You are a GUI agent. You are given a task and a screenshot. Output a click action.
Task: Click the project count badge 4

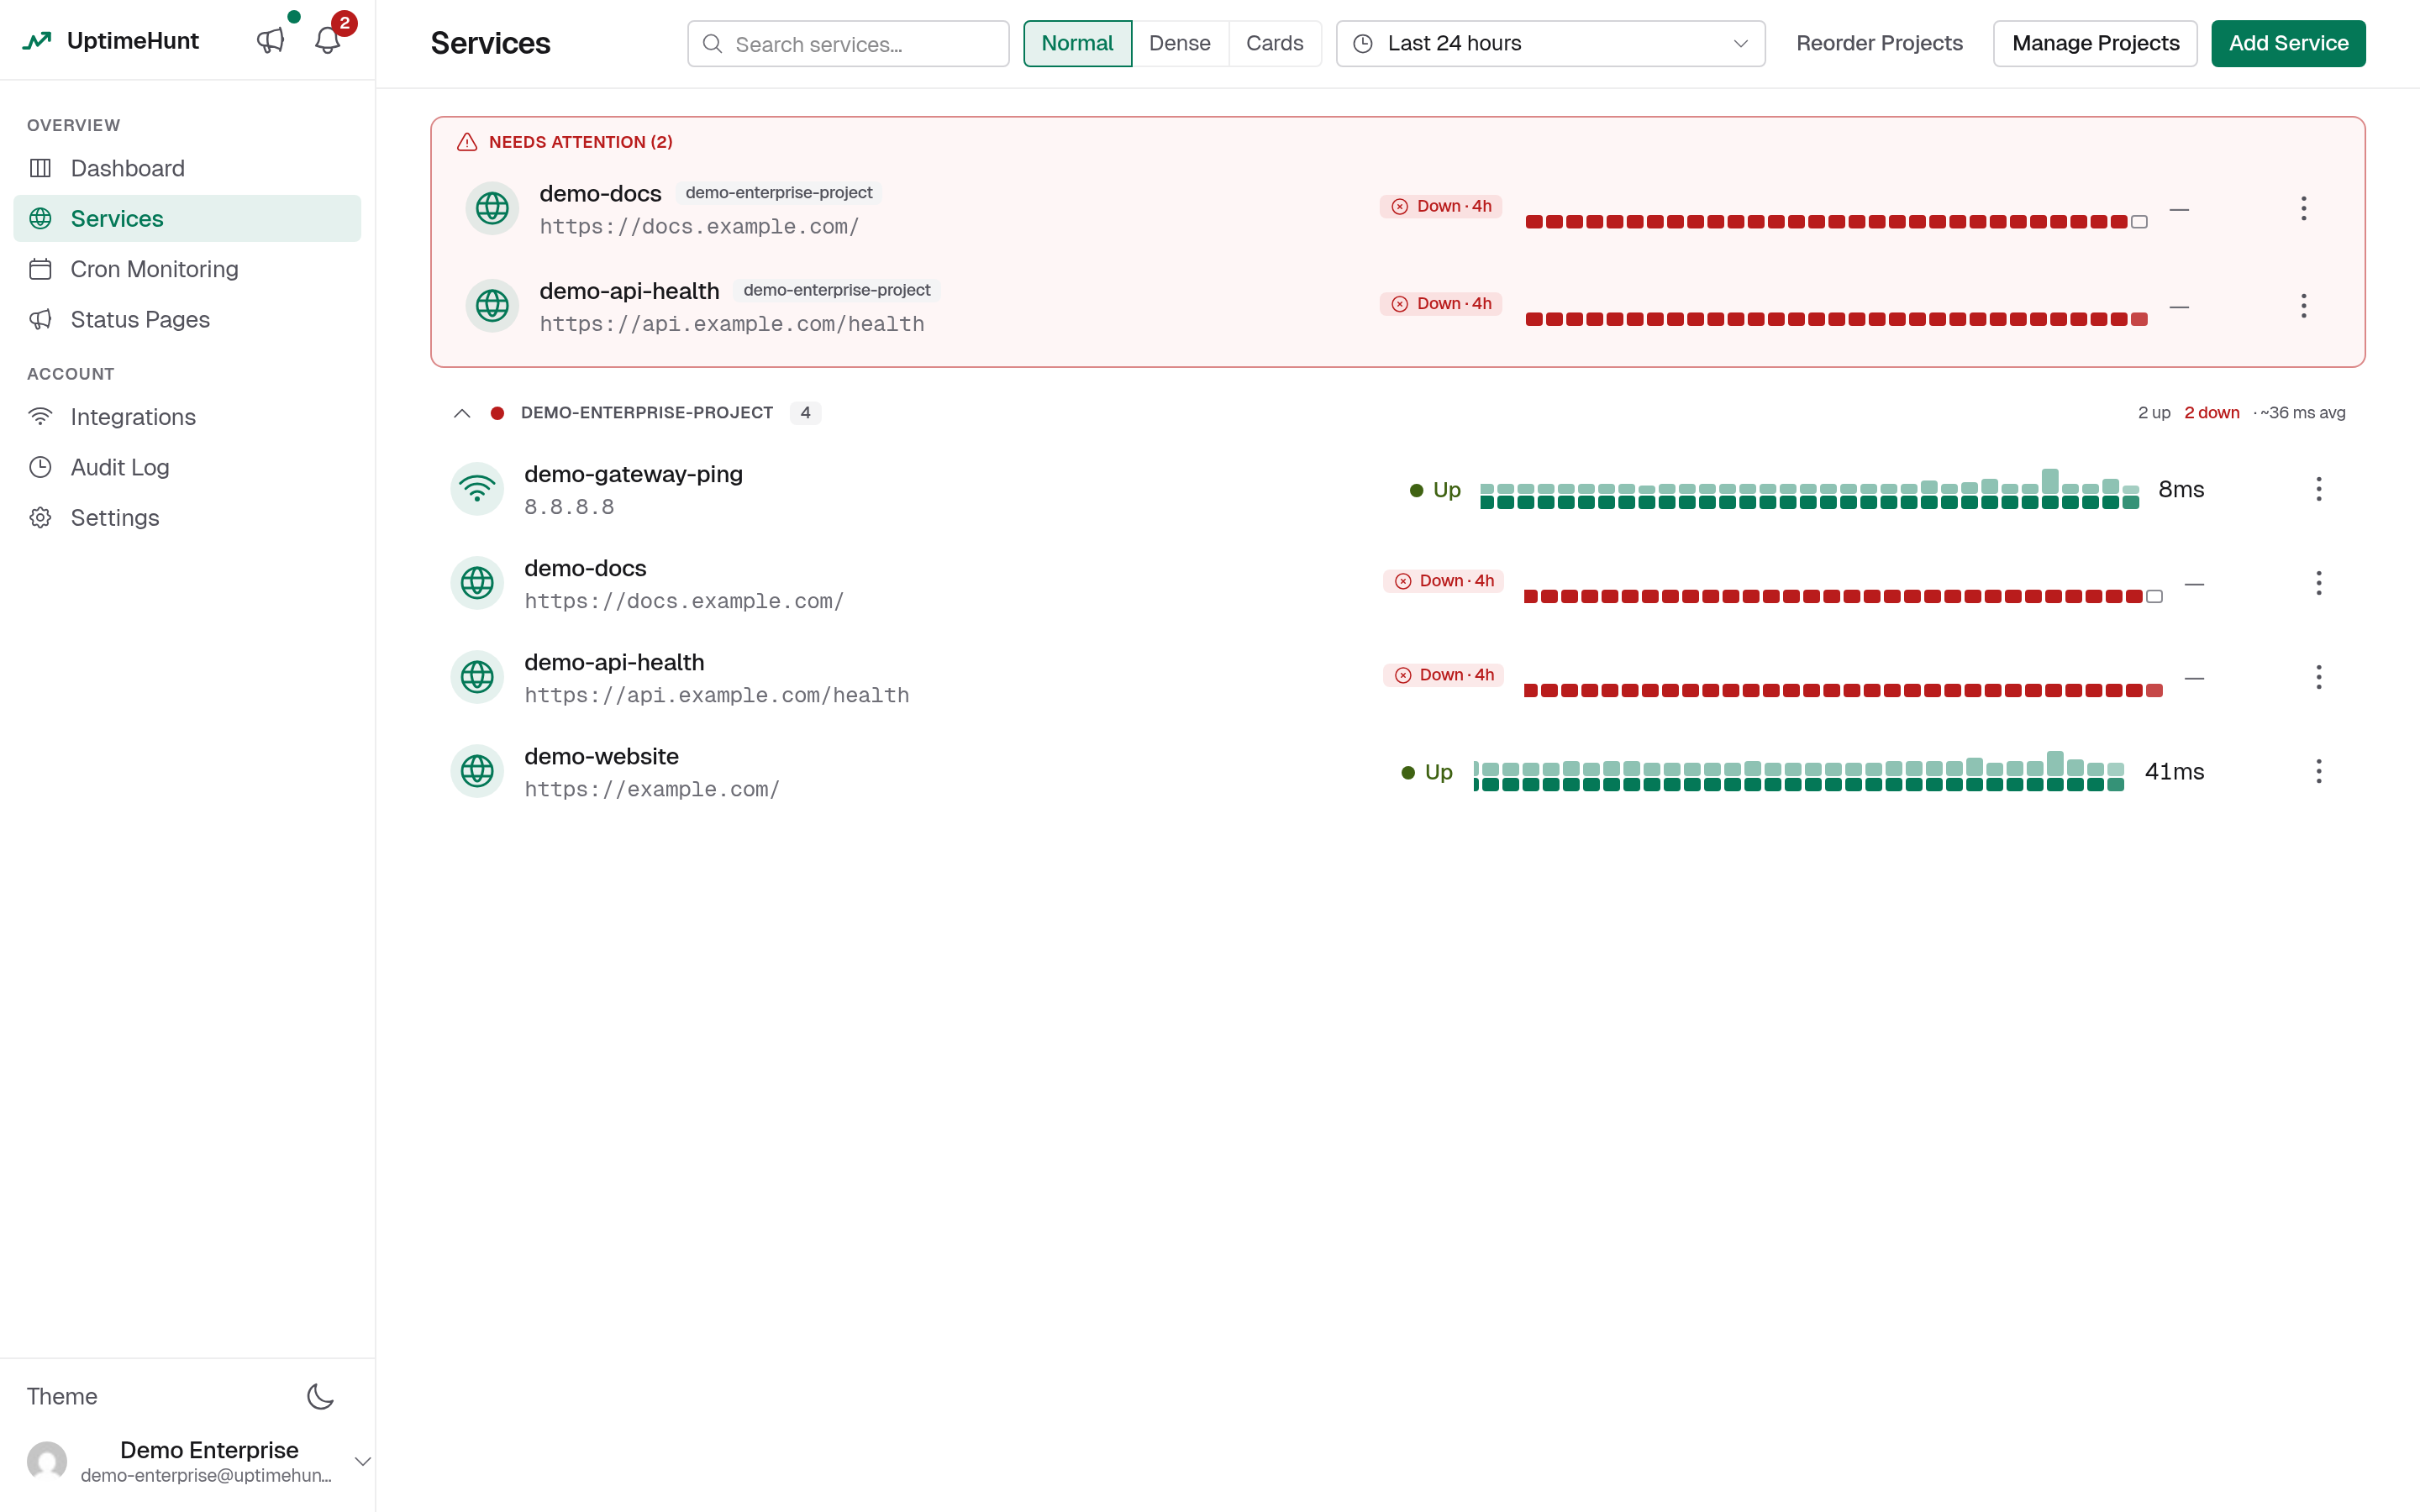pyautogui.click(x=805, y=413)
